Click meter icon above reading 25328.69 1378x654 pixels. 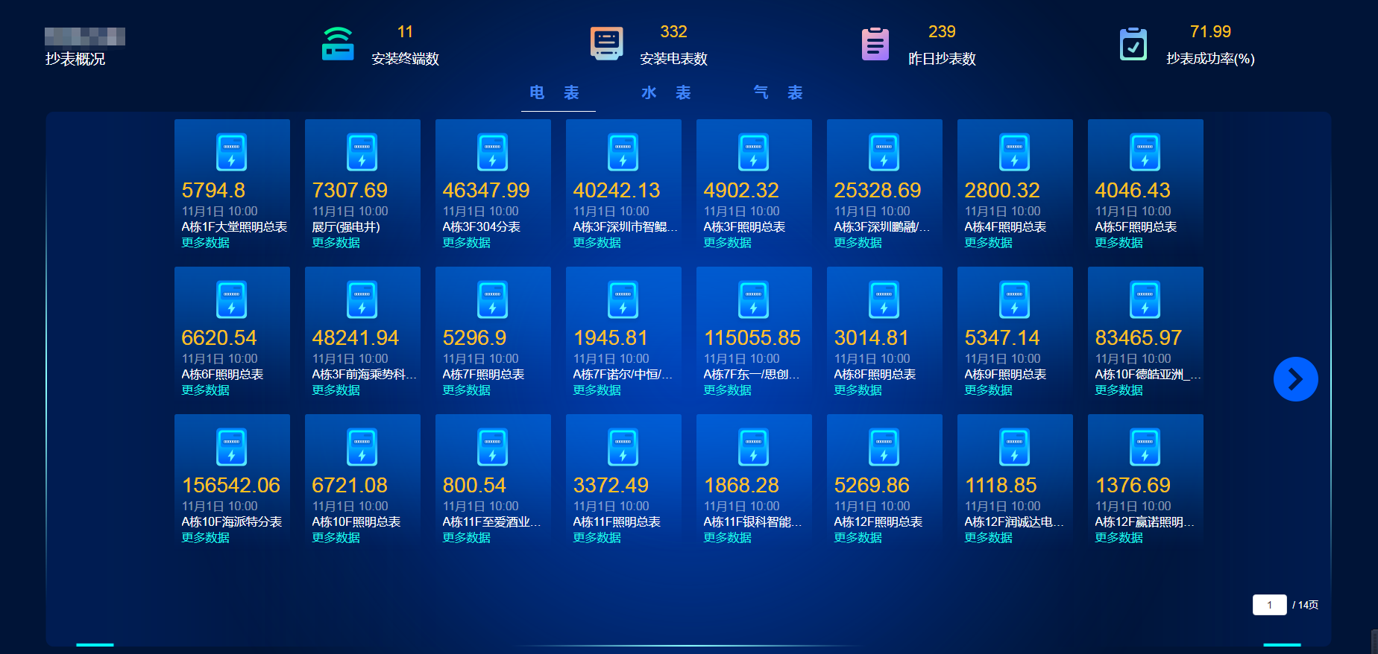tap(884, 153)
